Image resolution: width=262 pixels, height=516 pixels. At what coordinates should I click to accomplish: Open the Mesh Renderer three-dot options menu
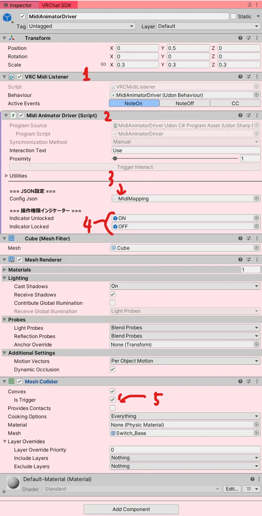click(257, 259)
